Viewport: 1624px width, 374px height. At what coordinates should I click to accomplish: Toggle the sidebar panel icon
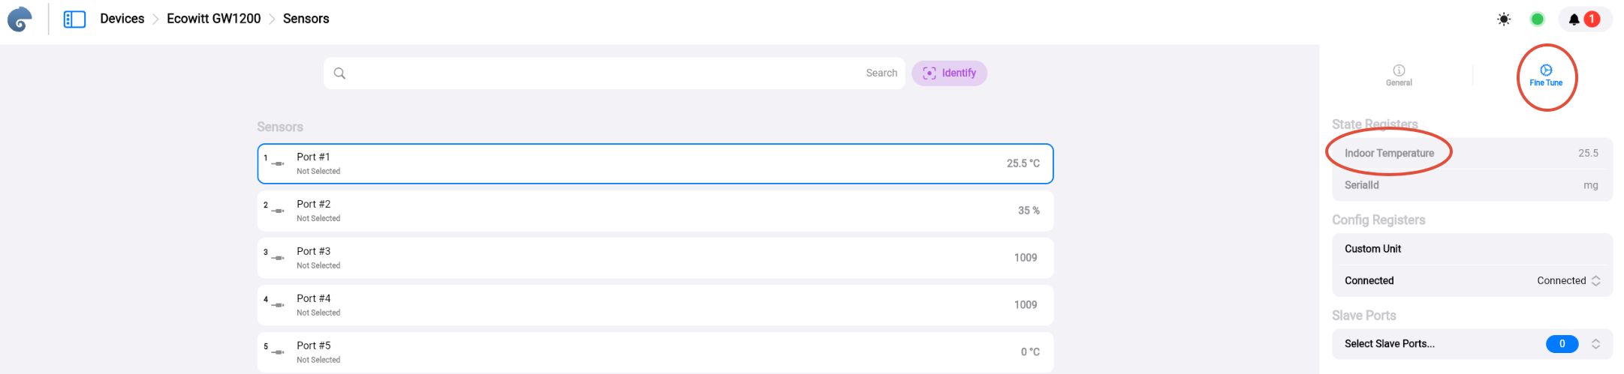click(74, 19)
